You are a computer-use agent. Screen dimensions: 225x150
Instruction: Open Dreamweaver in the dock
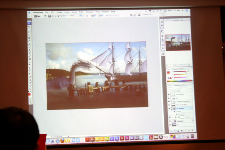107,139
